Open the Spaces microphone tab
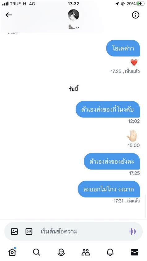Screen dimensions: 147x261 click(61, 252)
